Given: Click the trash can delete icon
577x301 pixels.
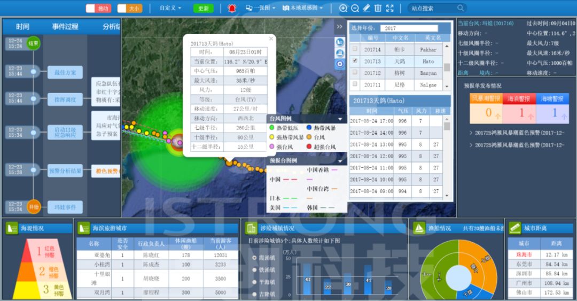Looking at the screenshot, I should coord(378,8).
